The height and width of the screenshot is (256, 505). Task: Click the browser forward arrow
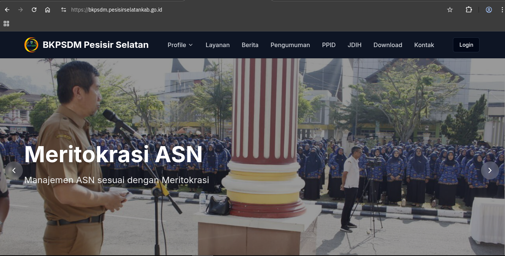[x=21, y=10]
